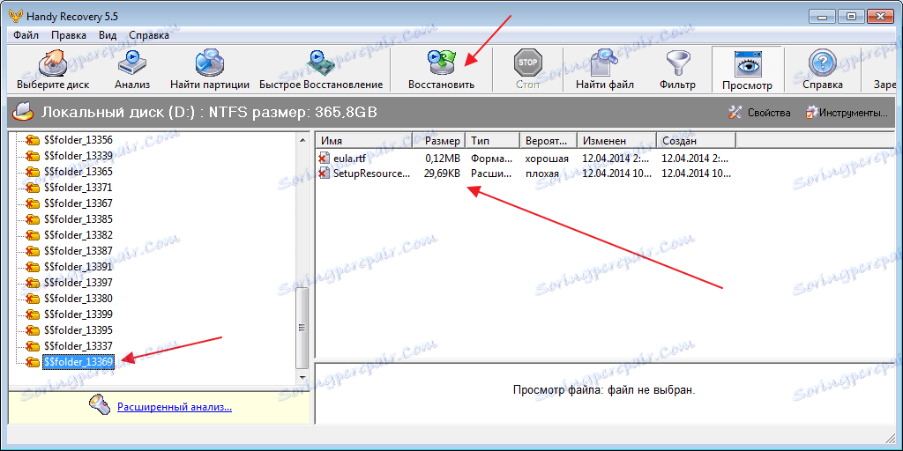Select folder $$folder_13367
This screenshot has height=451, width=903.
[x=78, y=203]
